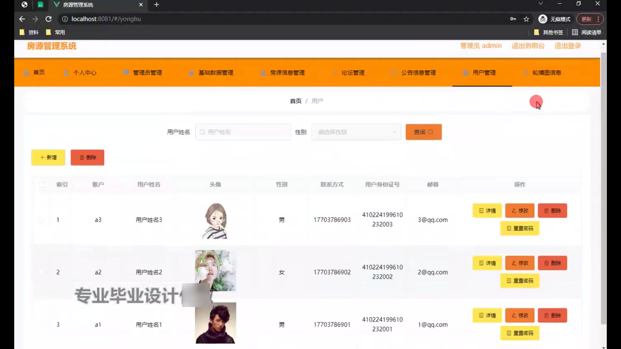Click the 管理员 admin label

point(481,46)
